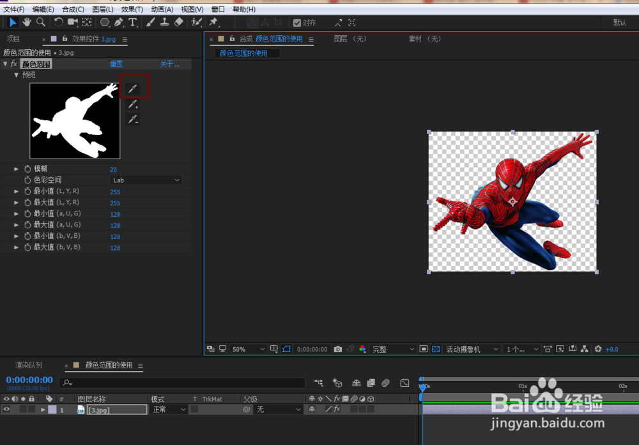
Task: Open the 窗口 menu
Action: point(218,9)
